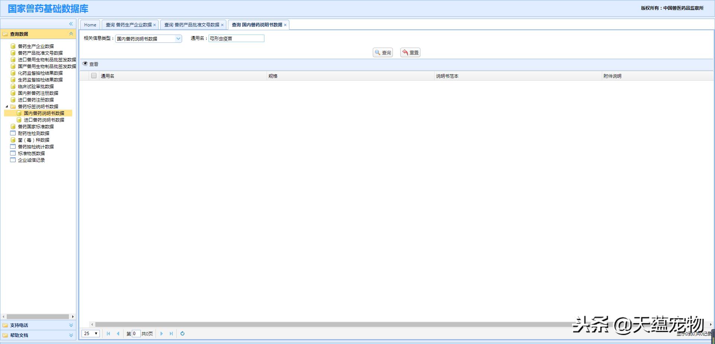Open the 相关信息类型 dropdown
The width and height of the screenshot is (715, 344).
[x=178, y=39]
